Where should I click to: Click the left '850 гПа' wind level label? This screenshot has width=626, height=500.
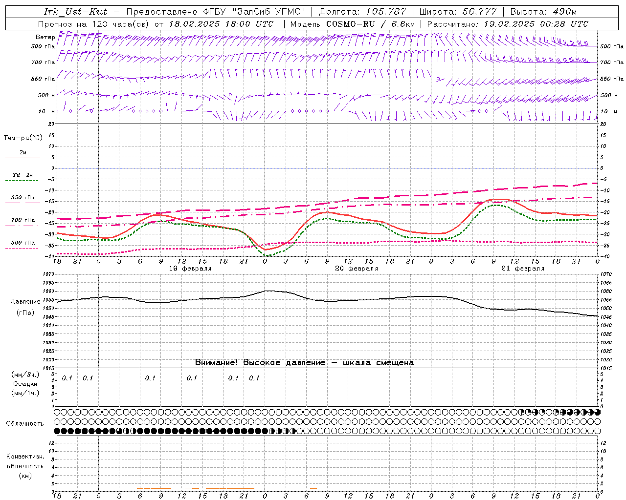click(43, 79)
